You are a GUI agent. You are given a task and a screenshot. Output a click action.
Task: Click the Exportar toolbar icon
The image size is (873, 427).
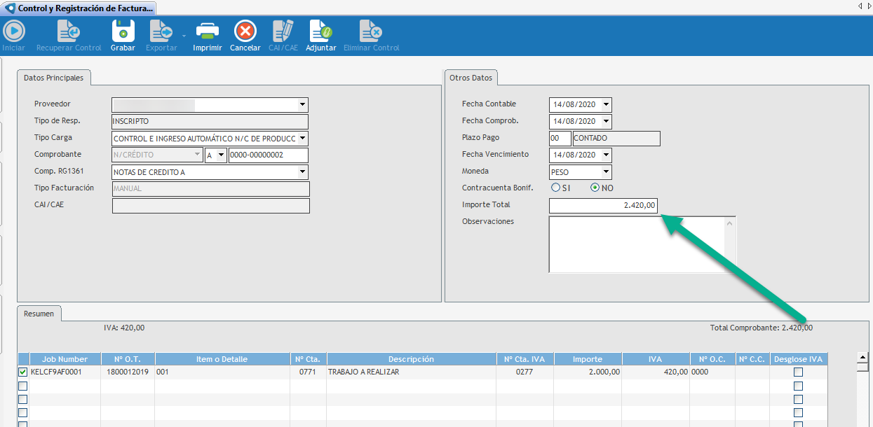[161, 31]
